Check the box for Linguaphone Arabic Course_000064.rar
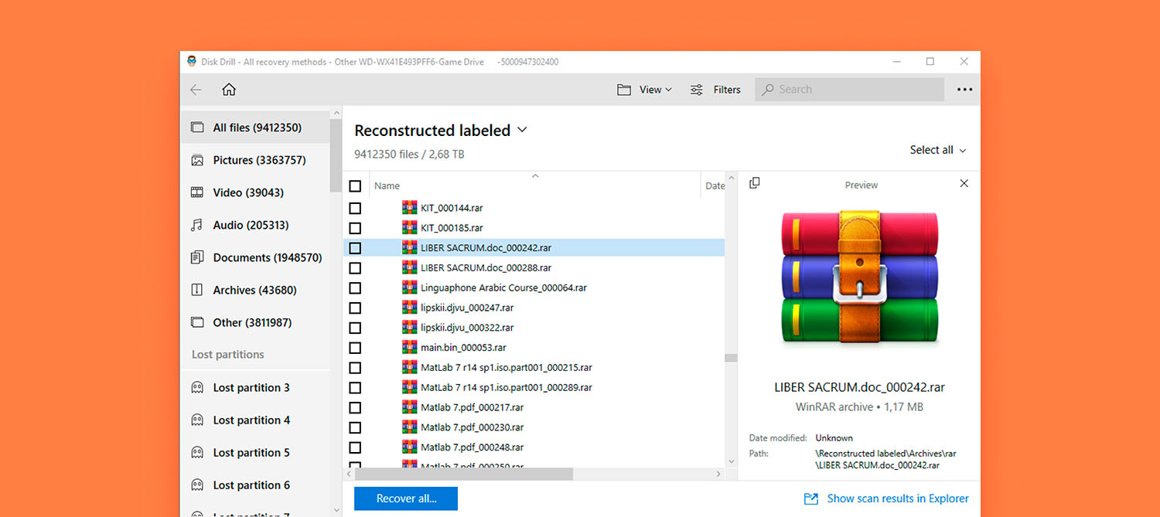 click(x=355, y=287)
